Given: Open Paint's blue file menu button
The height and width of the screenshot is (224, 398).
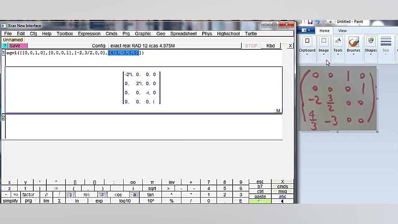Looking at the screenshot, I should tap(306, 31).
